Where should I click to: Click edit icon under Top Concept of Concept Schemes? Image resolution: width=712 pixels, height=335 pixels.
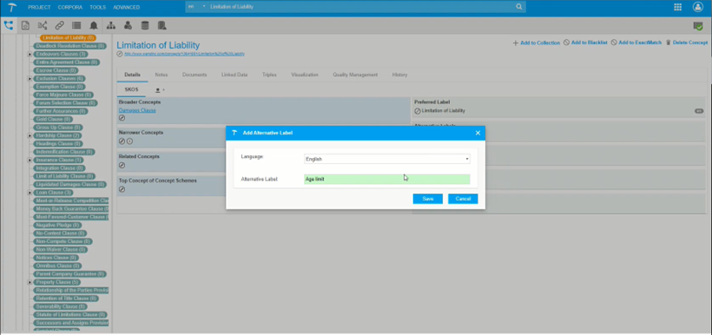(122, 189)
